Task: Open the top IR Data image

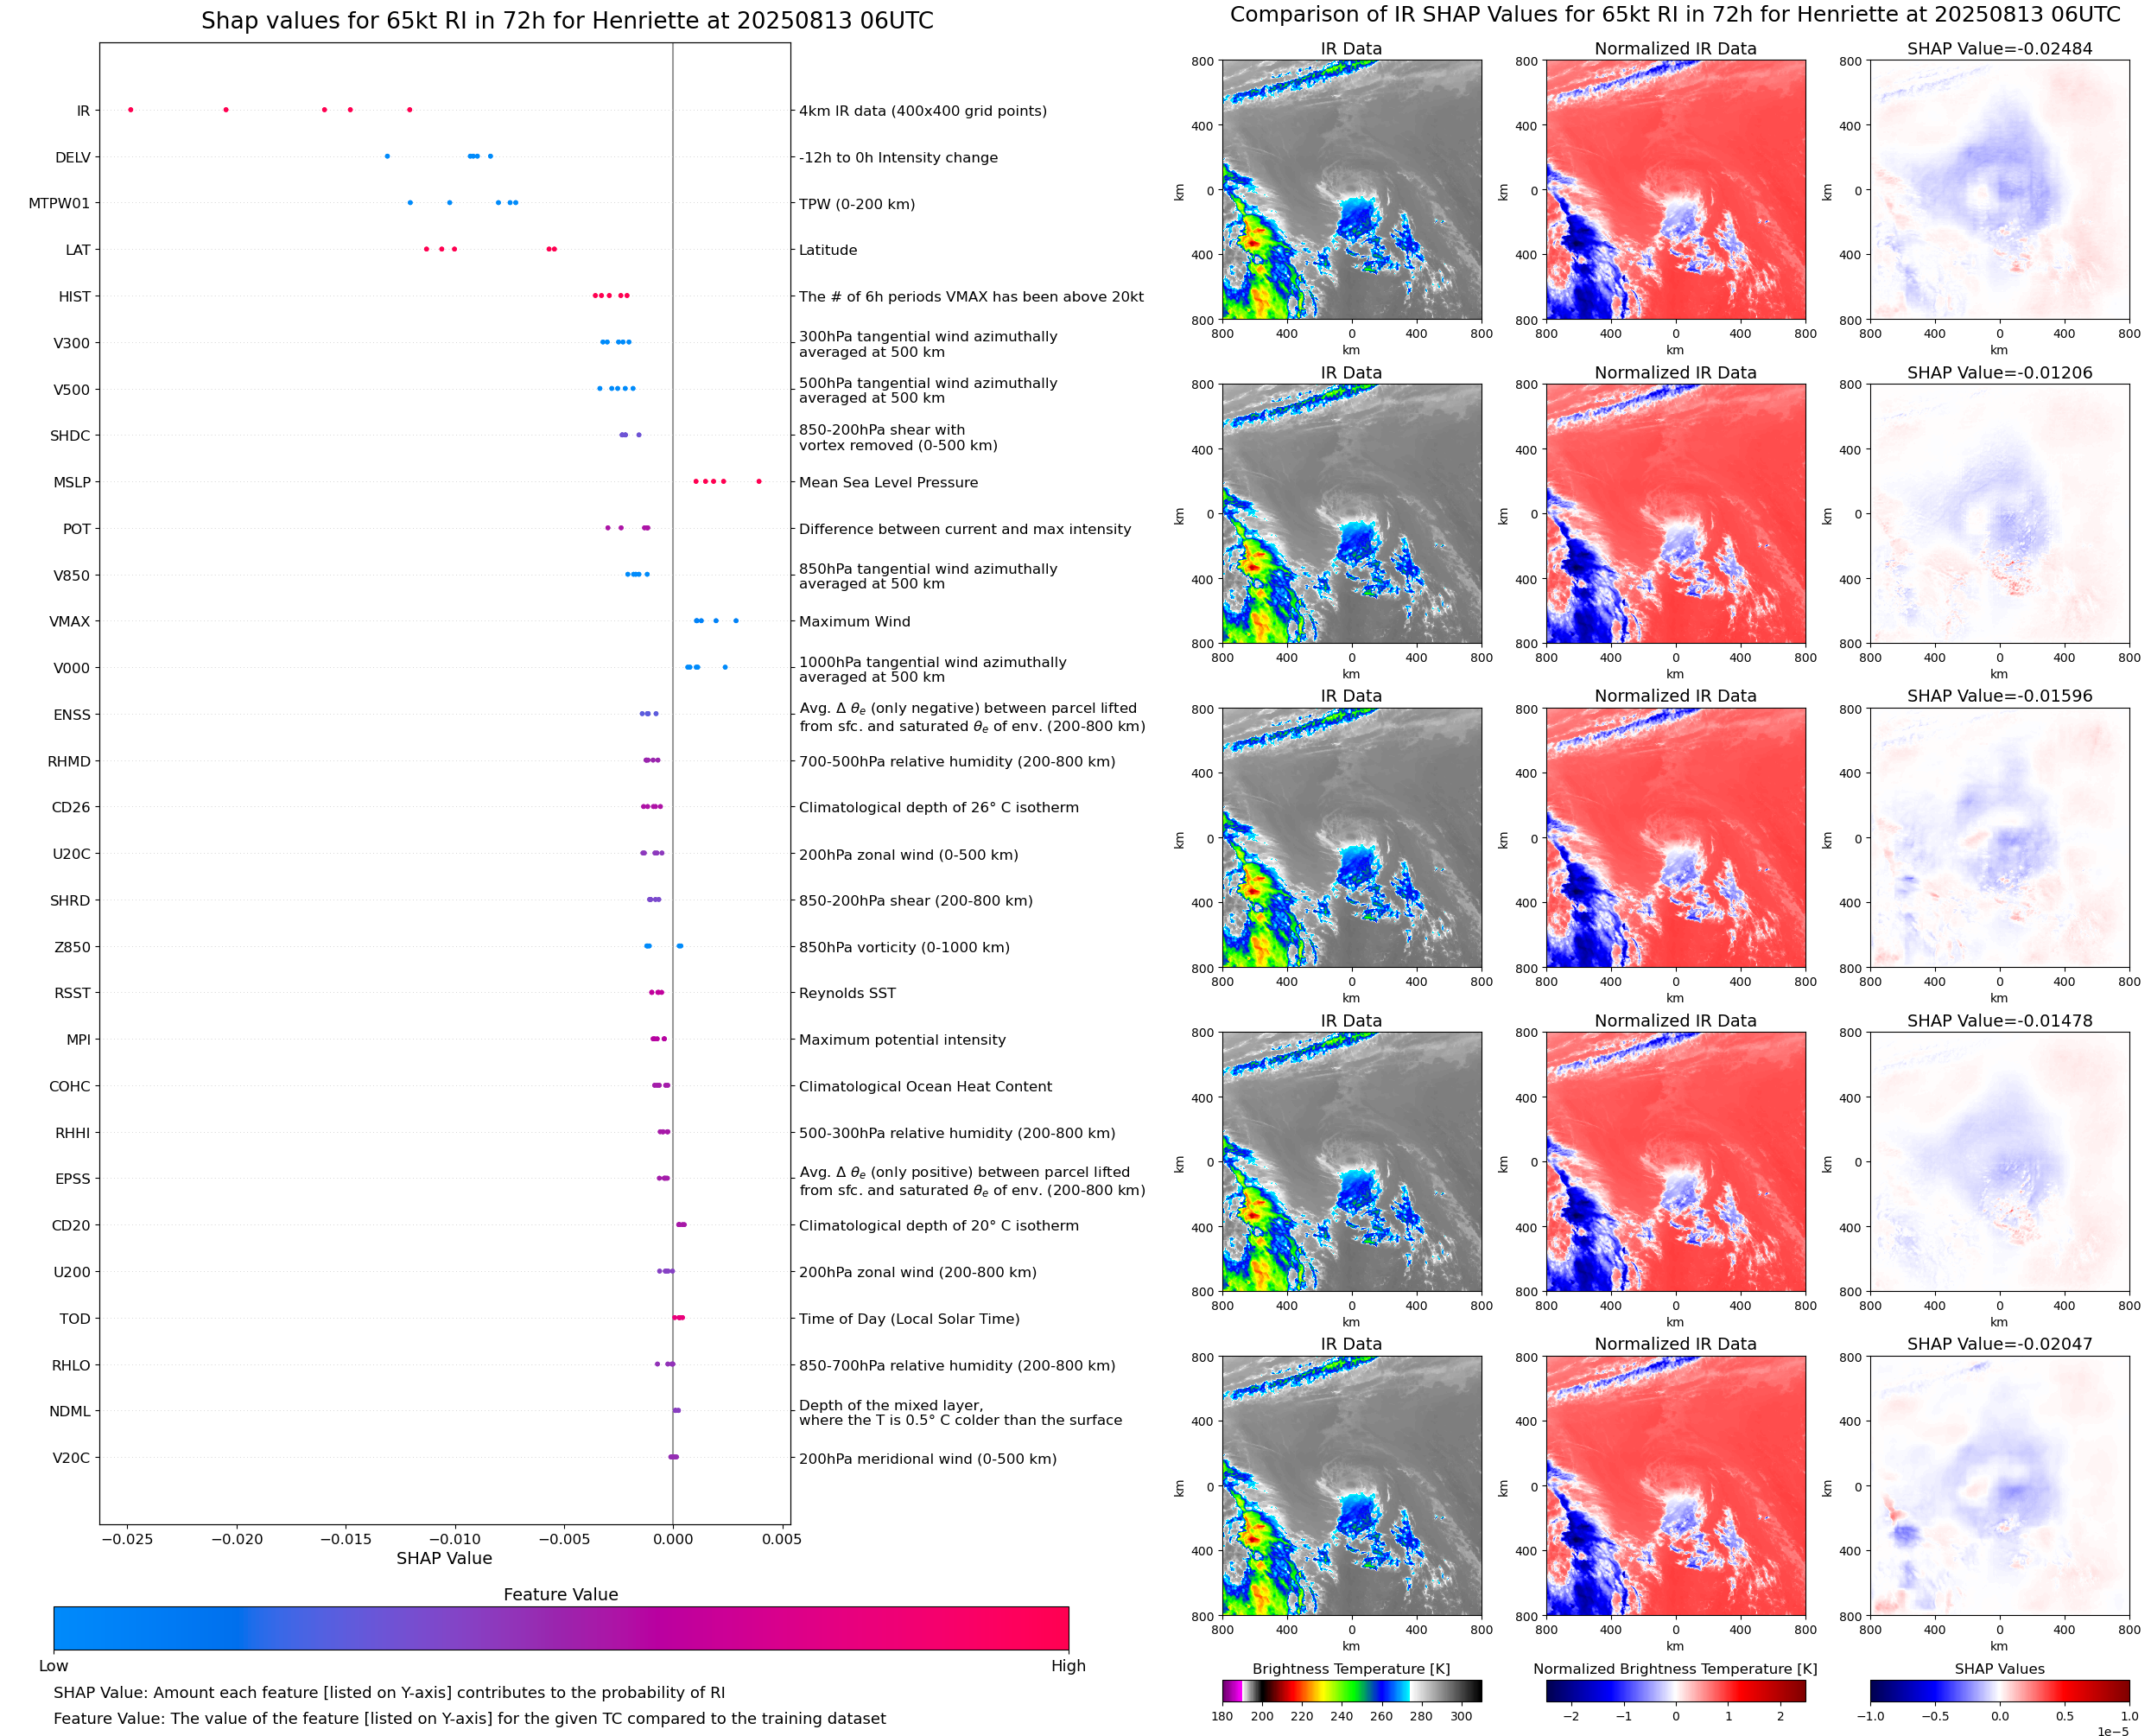Action: [x=1351, y=190]
